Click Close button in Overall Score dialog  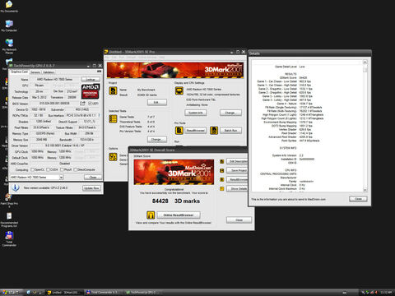click(239, 220)
